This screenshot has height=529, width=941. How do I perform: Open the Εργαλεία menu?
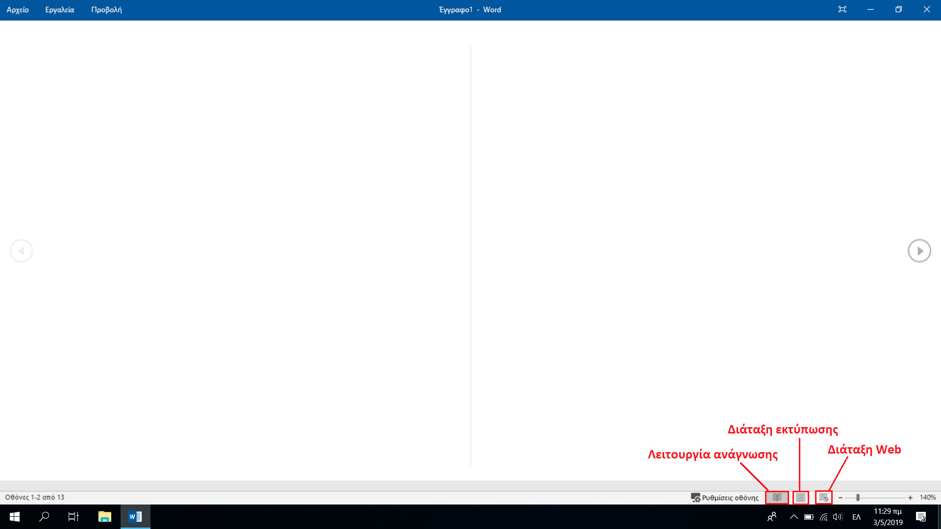point(60,10)
